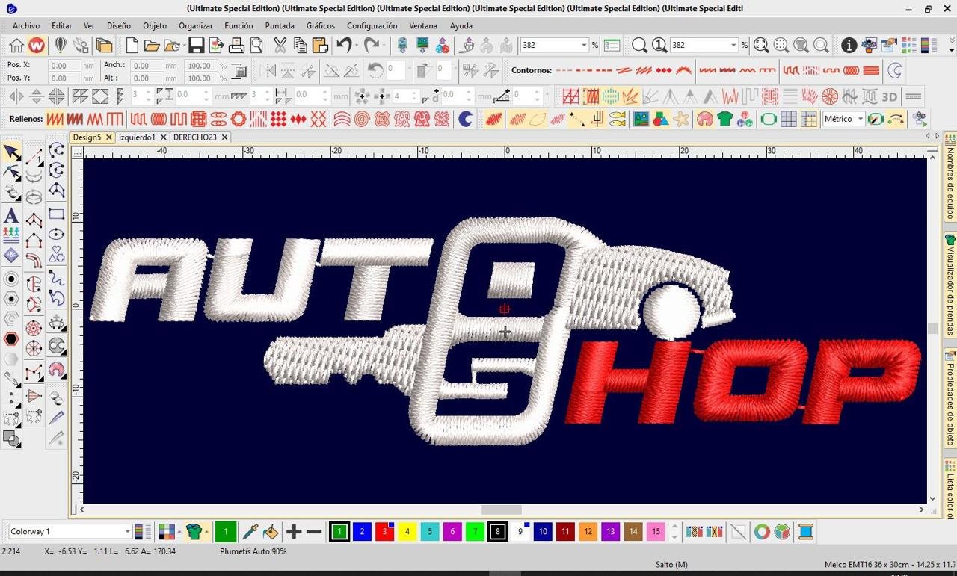957x576 pixels.
Task: Toggle the 3D stitch effect button
Action: pos(889,97)
